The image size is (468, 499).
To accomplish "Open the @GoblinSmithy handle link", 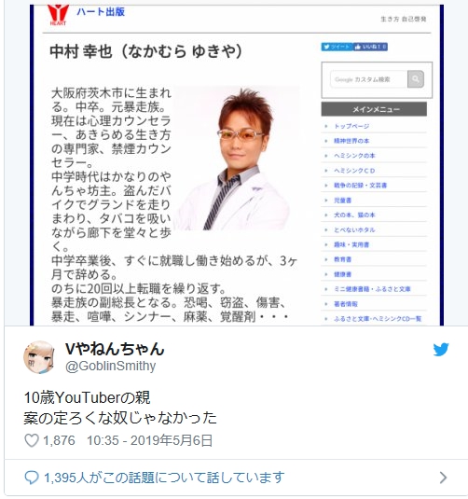I will click(x=110, y=366).
